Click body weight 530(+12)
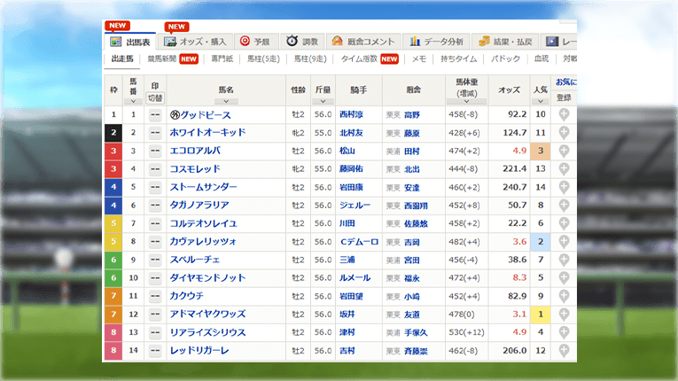The image size is (678, 381). (x=466, y=332)
